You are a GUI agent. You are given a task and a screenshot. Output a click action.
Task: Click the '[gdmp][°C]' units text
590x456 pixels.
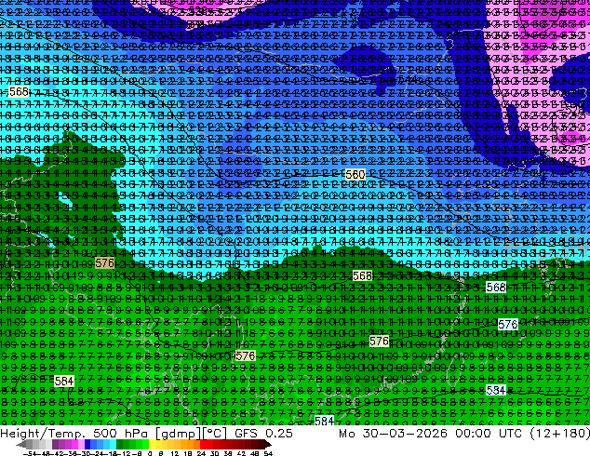pos(192,433)
